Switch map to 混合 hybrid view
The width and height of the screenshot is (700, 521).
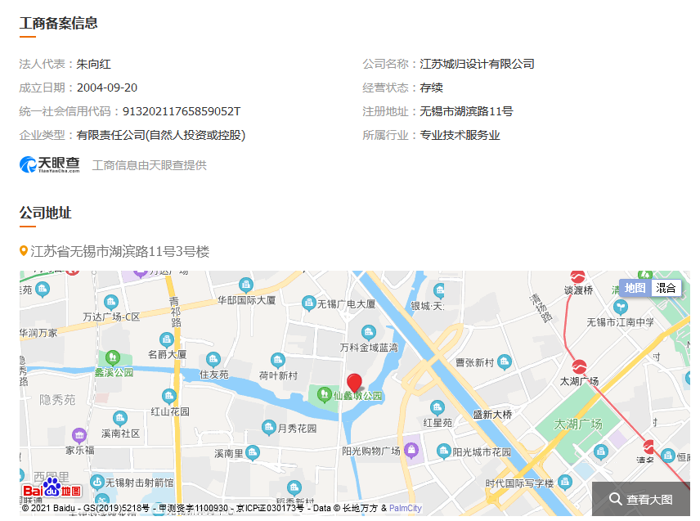[x=666, y=288]
